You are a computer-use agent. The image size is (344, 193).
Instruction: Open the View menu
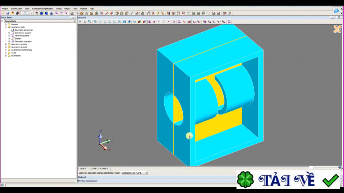tap(75, 9)
